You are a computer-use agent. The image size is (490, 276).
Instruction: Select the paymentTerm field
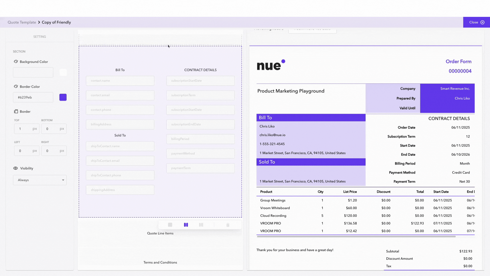pyautogui.click(x=200, y=168)
